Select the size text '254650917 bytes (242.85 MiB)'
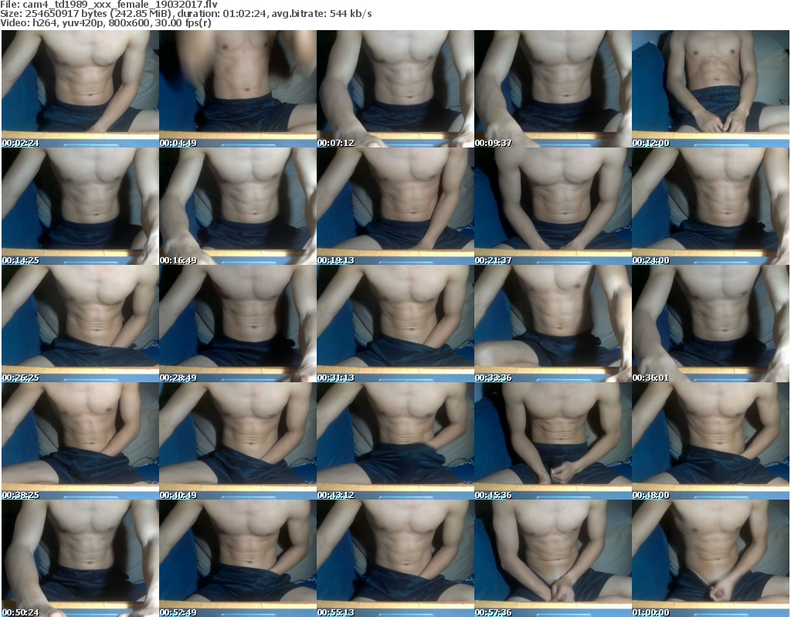 tap(98, 14)
